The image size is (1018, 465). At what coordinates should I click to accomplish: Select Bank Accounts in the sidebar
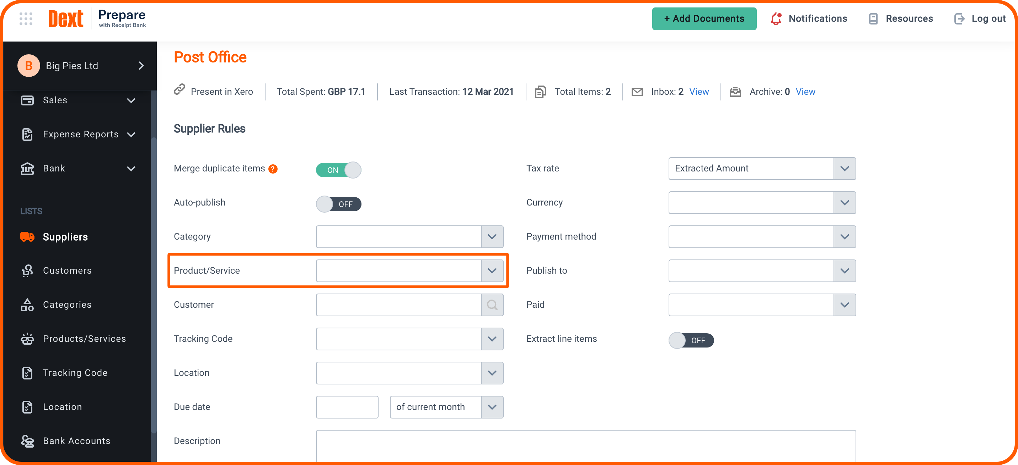point(77,441)
